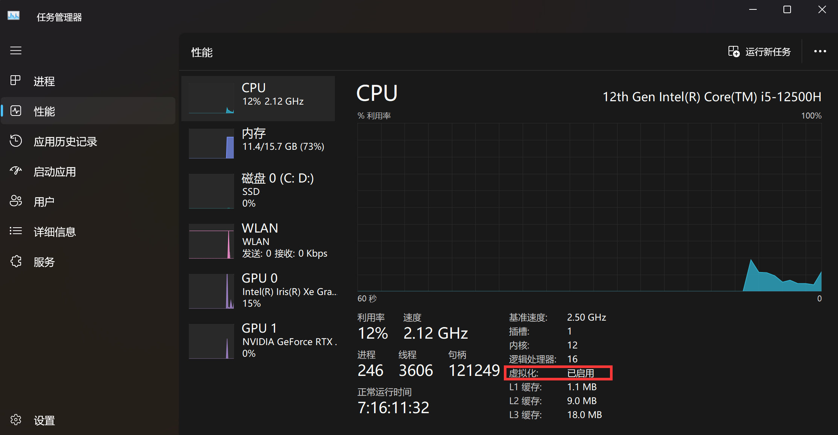Click the CPU mini graph thumbnail

pos(211,98)
